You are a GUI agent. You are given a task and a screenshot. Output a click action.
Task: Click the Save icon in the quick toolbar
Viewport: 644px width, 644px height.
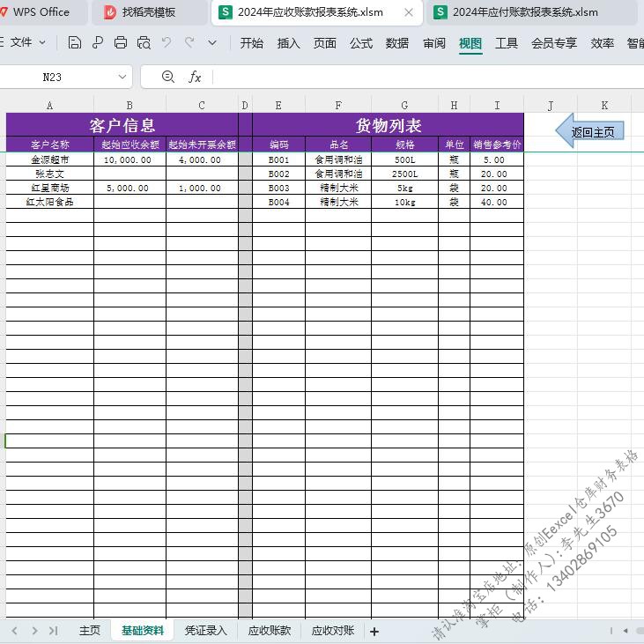[74, 42]
